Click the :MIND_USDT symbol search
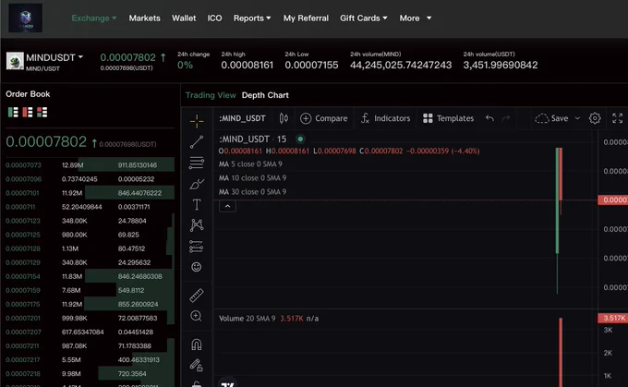This screenshot has height=387, width=628. [x=242, y=118]
